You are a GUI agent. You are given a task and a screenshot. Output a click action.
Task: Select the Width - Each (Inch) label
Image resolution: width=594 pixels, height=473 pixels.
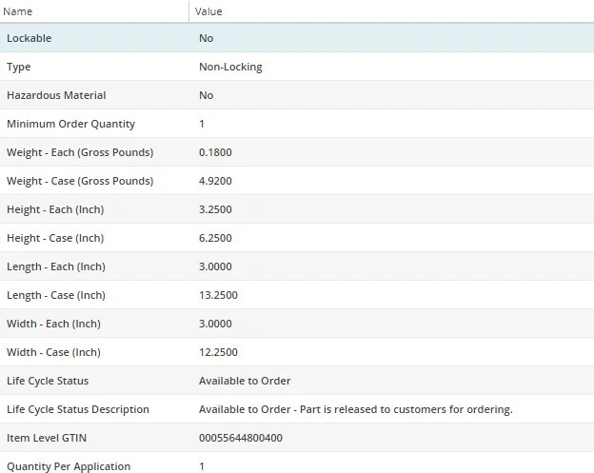[53, 324]
